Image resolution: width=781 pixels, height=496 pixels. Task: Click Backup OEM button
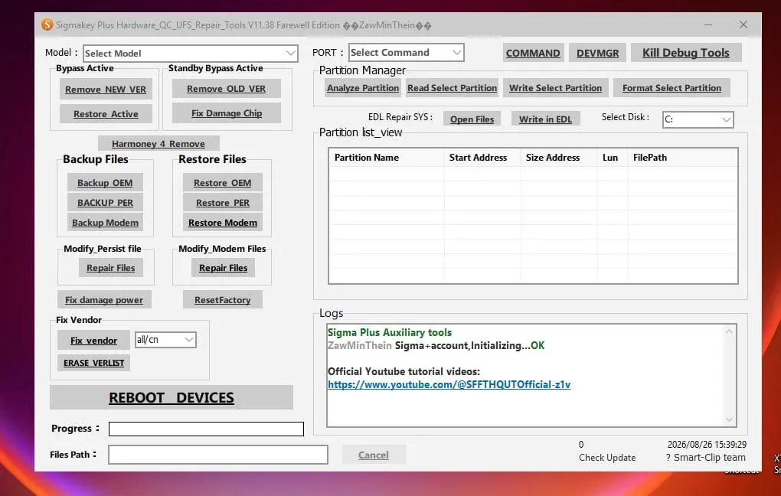(x=105, y=183)
